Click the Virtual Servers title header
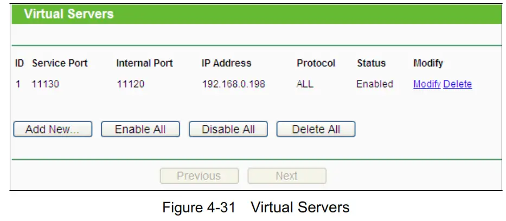Screen dimensions: 506x221 coord(69,14)
